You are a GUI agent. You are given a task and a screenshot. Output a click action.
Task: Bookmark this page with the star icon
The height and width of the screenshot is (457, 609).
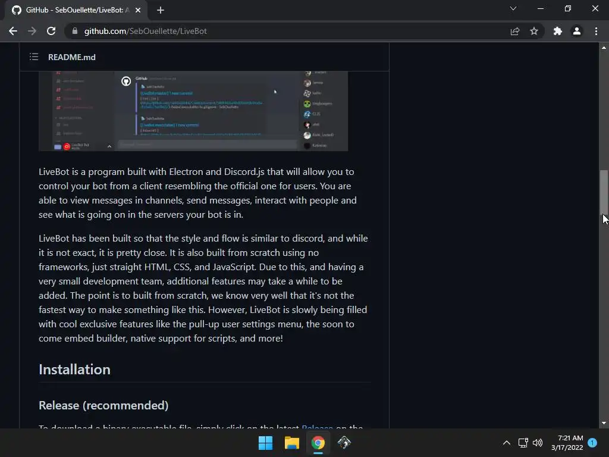pos(534,31)
